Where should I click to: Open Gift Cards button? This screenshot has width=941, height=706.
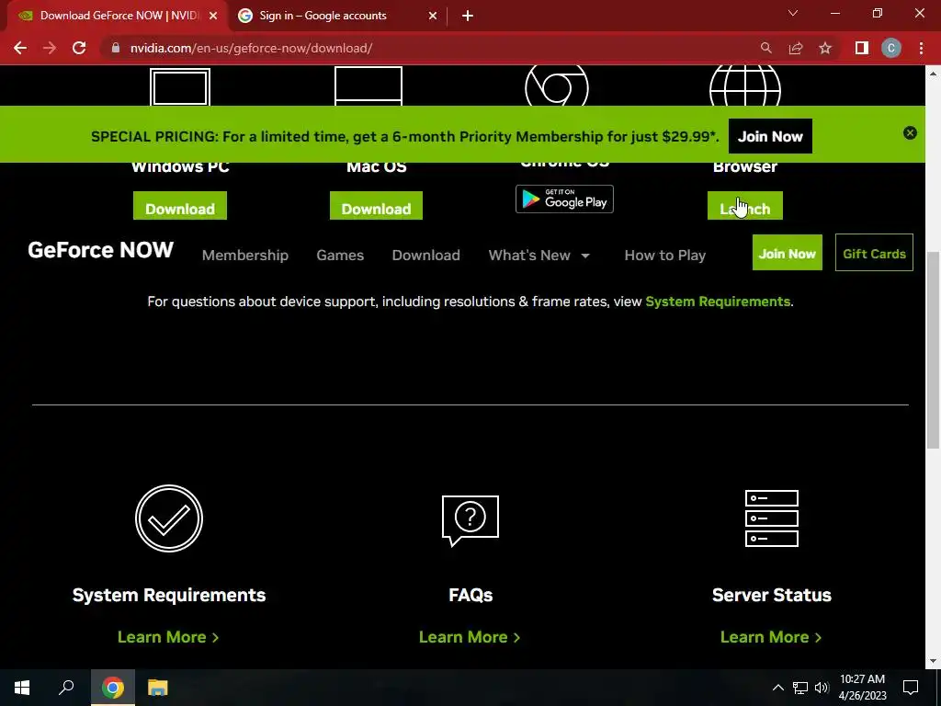[x=874, y=254]
